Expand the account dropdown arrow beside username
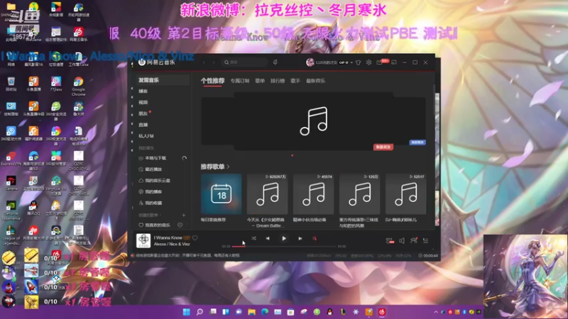The image size is (568, 319). pyautogui.click(x=351, y=62)
